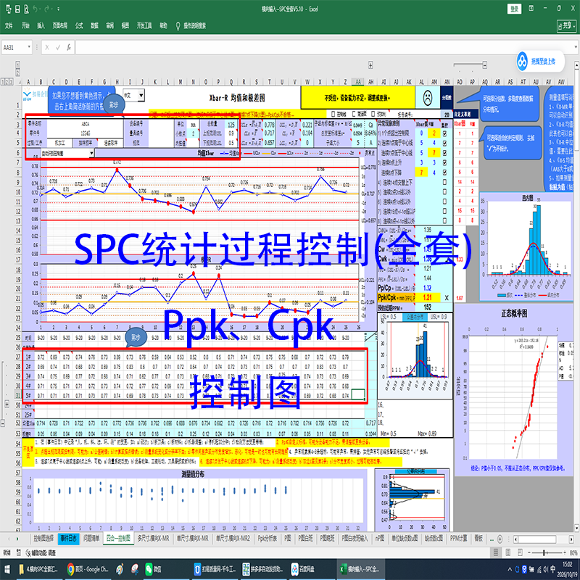
Task: Open the auto control limit dropdown in row 6
Action: (x=91, y=153)
